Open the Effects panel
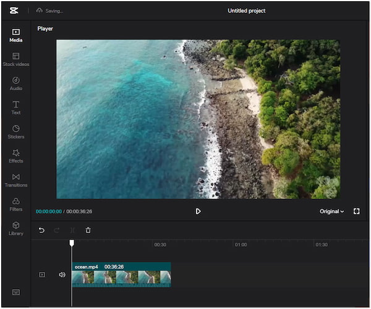This screenshot has width=371, height=309. [15, 156]
